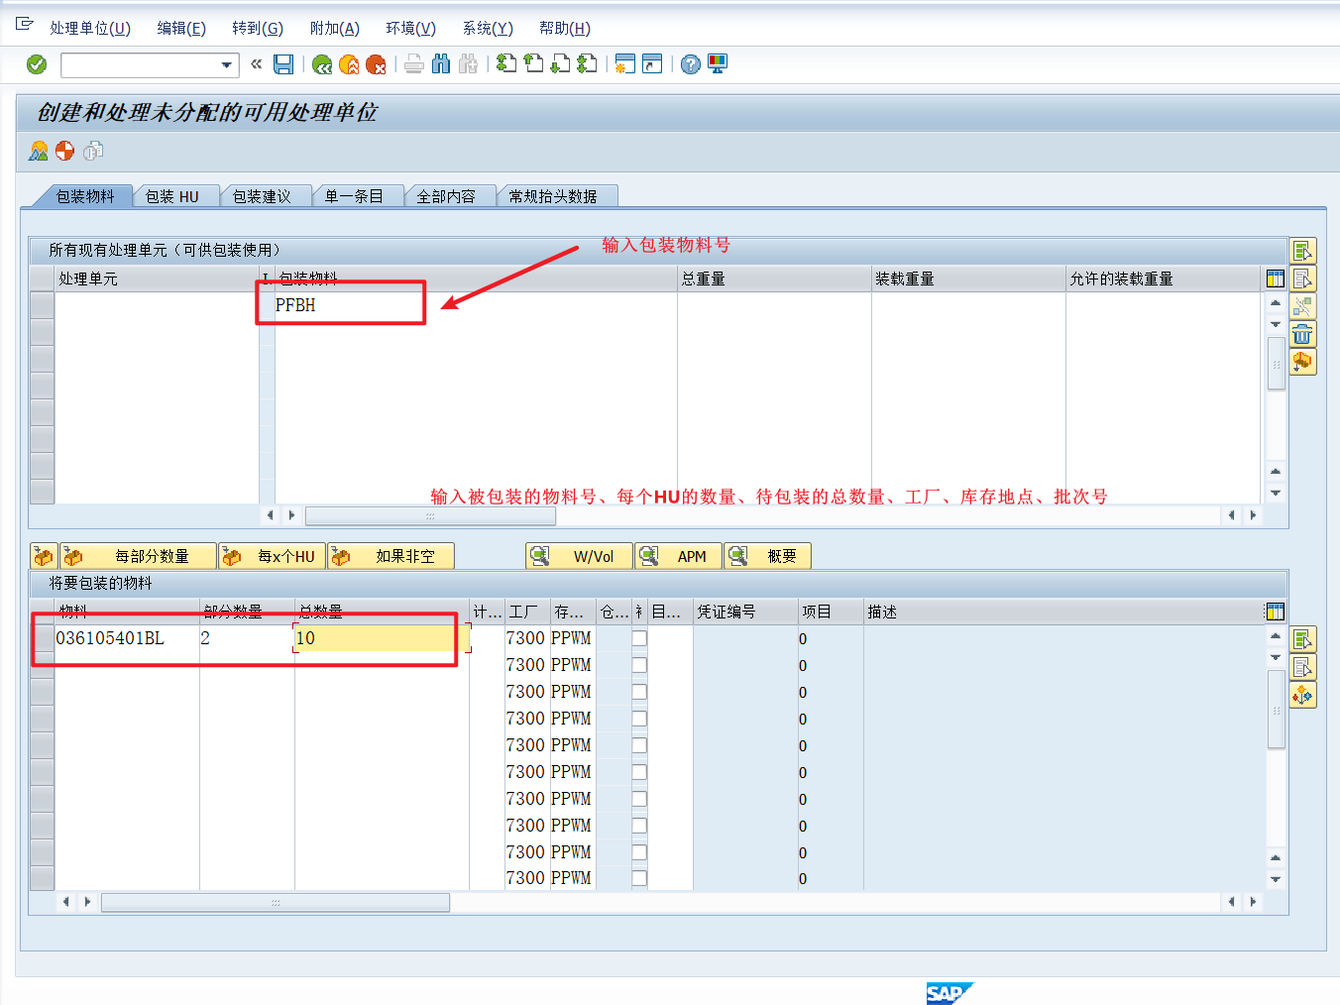Click the Create New Session icon

tap(625, 64)
